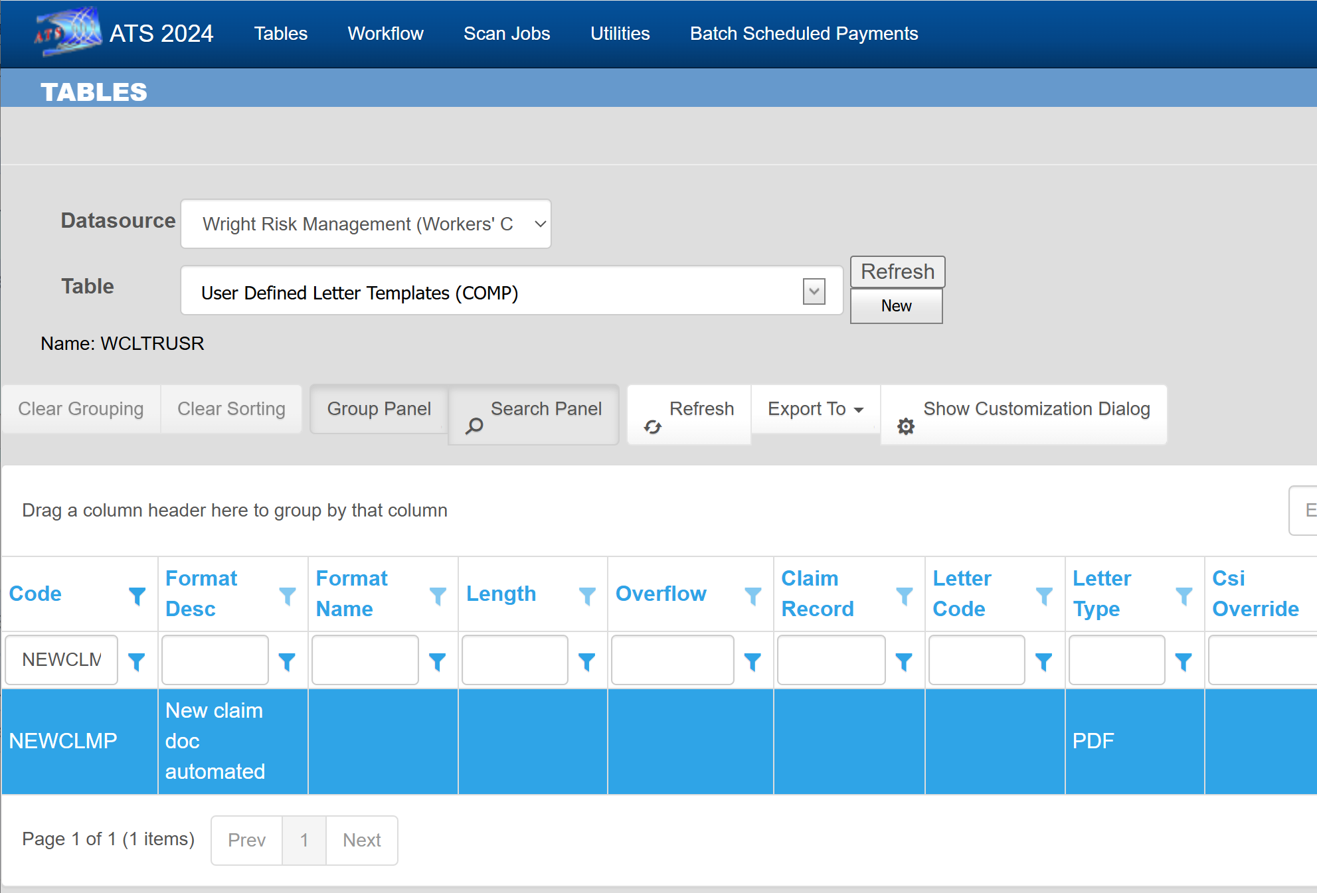Click the Code column header filter icon

tap(137, 596)
